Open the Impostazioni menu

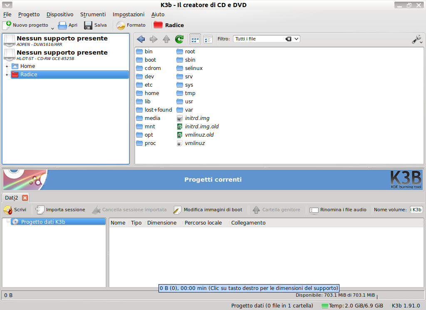(129, 14)
